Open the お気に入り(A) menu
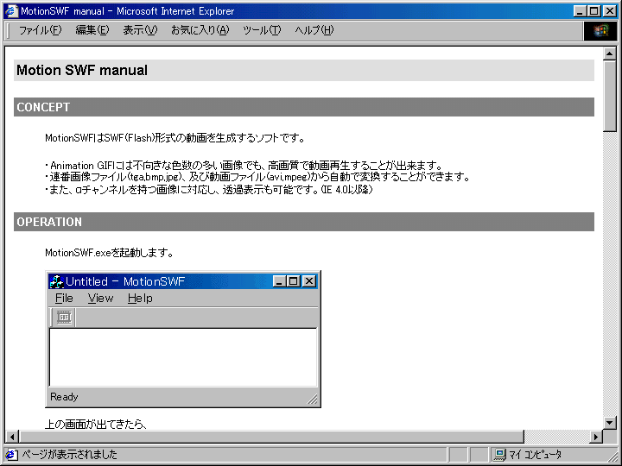The width and height of the screenshot is (622, 466). pos(200,30)
